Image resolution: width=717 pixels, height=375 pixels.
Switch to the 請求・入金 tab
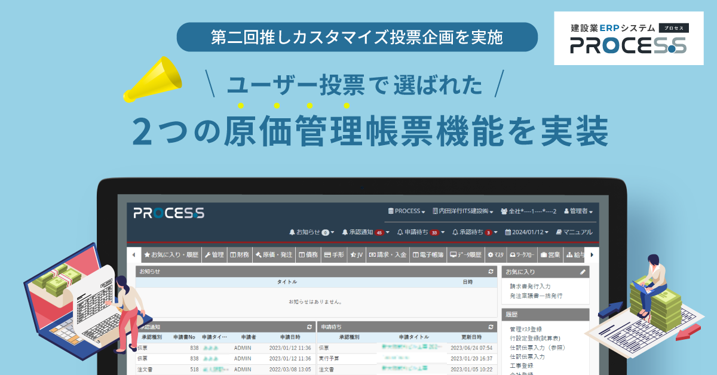click(388, 254)
